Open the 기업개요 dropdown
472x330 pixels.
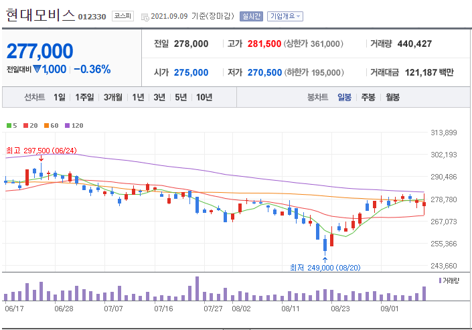(285, 16)
